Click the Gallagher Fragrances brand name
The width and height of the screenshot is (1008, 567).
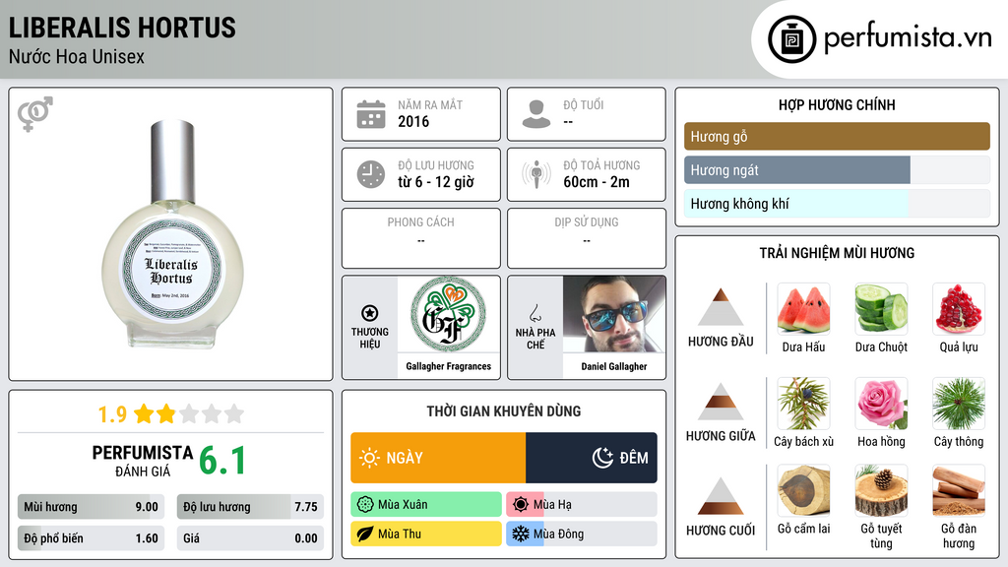448,366
